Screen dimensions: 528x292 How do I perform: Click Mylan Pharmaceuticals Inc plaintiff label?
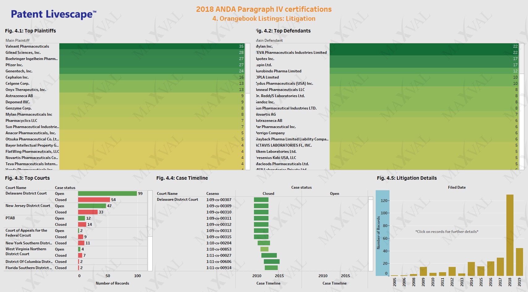pos(29,114)
